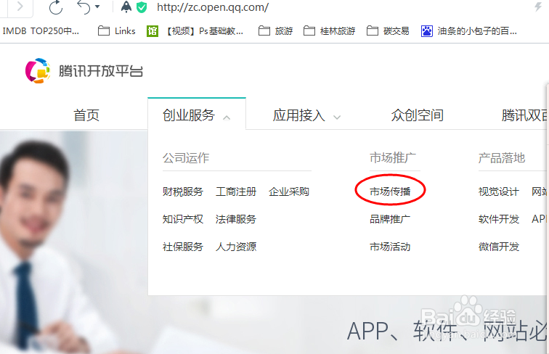Click the 视觉设计 link

click(499, 192)
